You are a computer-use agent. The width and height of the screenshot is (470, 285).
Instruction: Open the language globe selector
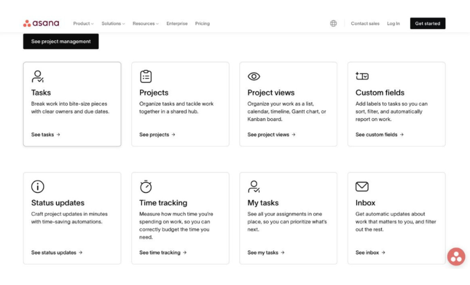pos(333,23)
